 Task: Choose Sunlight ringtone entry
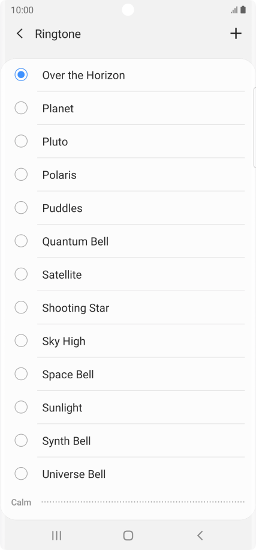[128, 408]
